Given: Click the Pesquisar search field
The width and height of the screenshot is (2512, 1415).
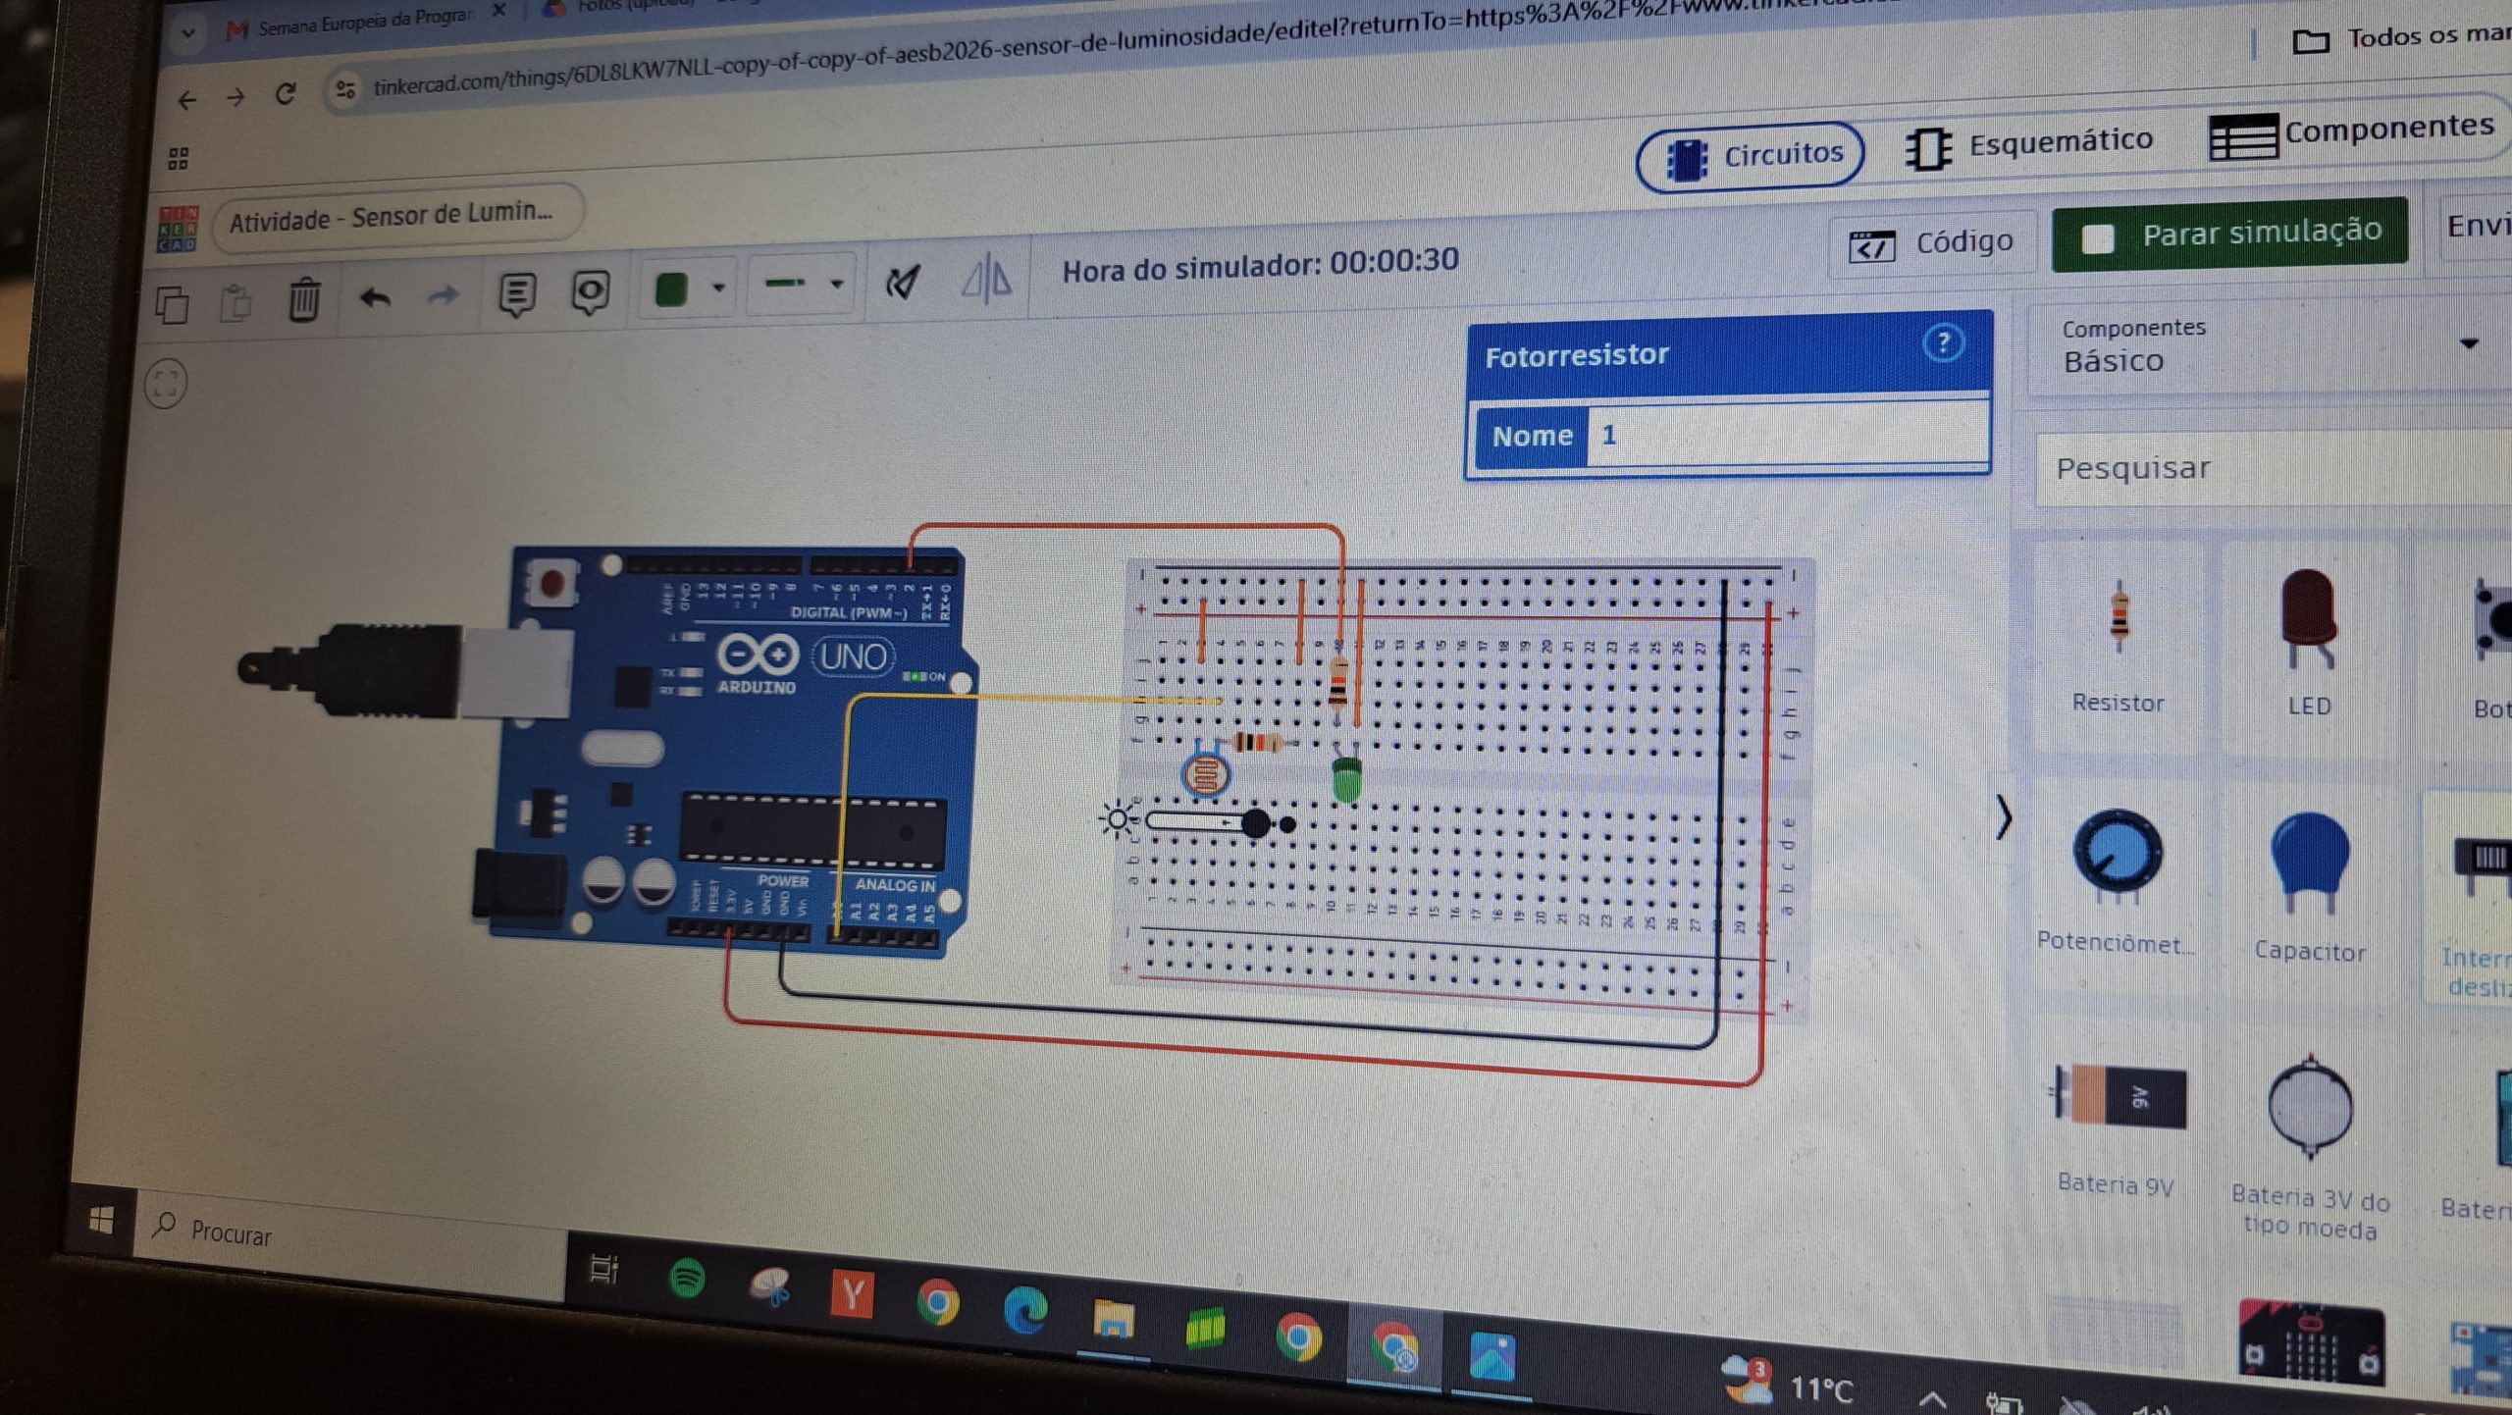Looking at the screenshot, I should 2274,467.
